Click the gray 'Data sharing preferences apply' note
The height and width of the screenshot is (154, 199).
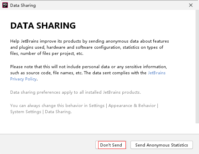(76, 92)
